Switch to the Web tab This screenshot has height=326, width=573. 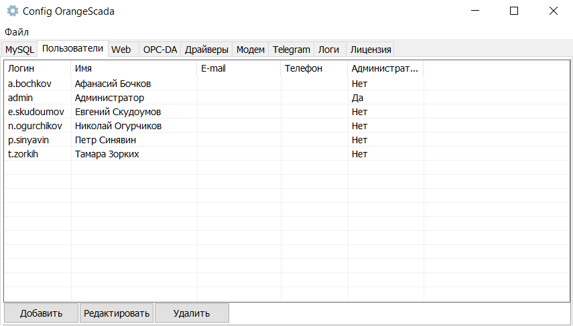click(121, 50)
